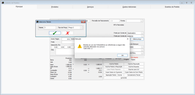Expand the CENTRAL stock dropdown
195x95 pixels.
tap(142, 53)
